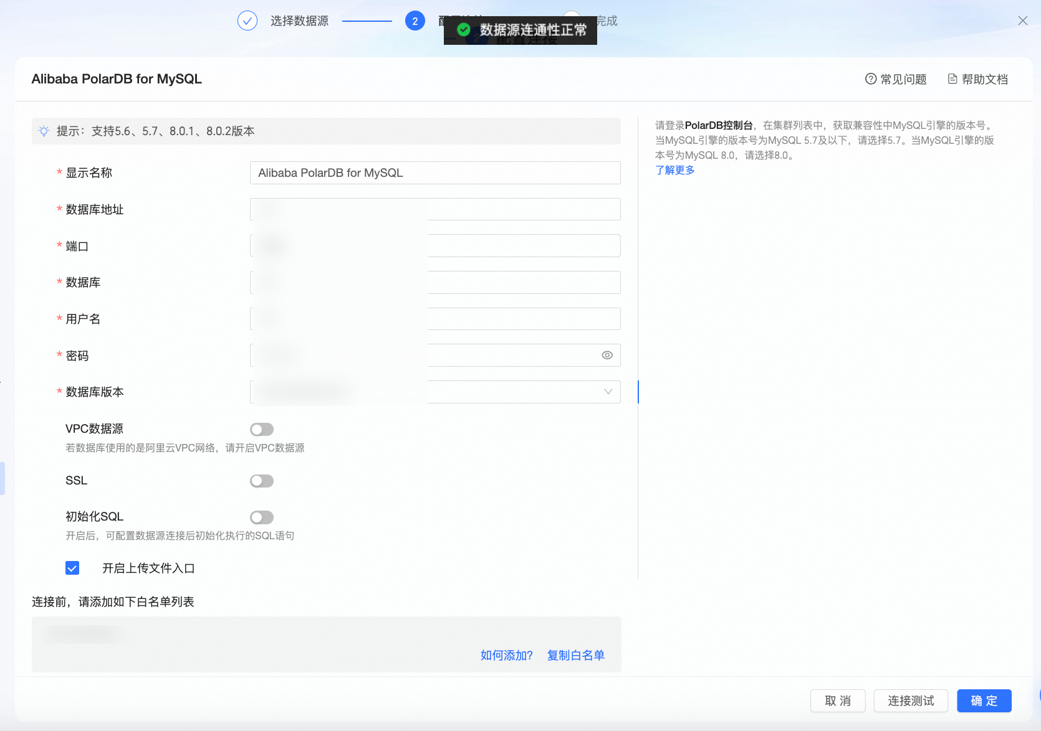Click the lightbulb hint icon
This screenshot has height=731, width=1041.
tap(44, 131)
